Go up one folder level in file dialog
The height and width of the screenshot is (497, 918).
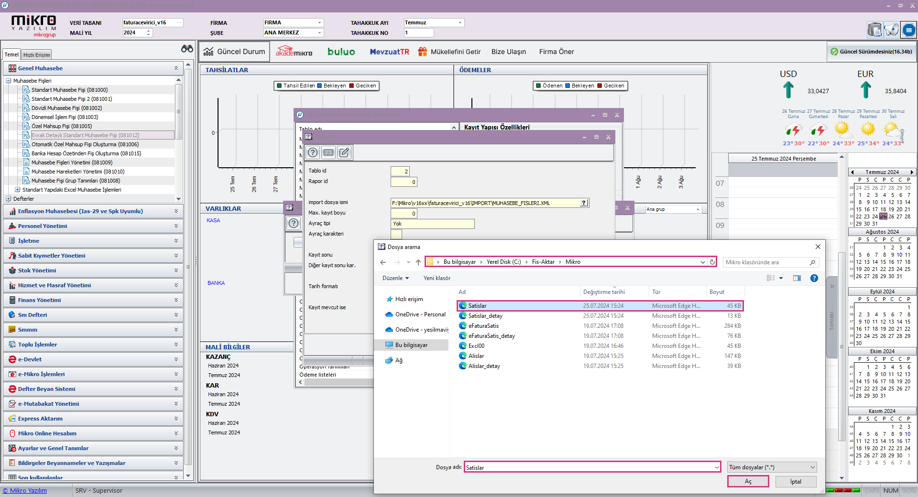click(x=418, y=262)
